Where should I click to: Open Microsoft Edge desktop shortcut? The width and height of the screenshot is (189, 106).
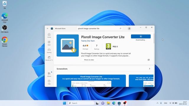tap(5, 18)
